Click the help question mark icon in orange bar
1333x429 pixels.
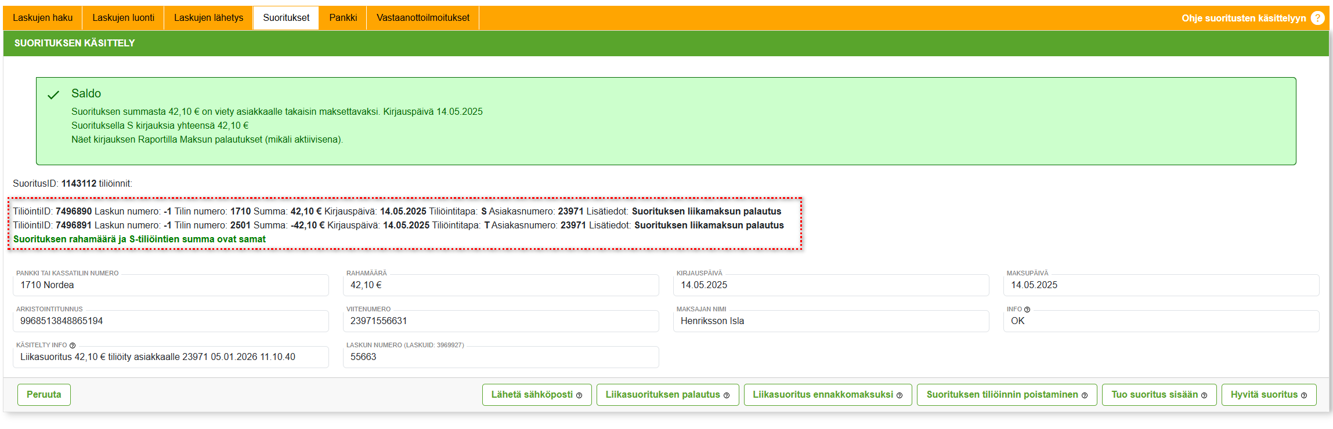click(x=1317, y=18)
